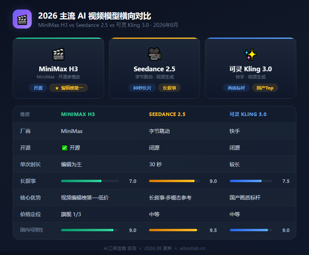Click the 单次时长 row label
309x255 pixels.
pyautogui.click(x=31, y=164)
